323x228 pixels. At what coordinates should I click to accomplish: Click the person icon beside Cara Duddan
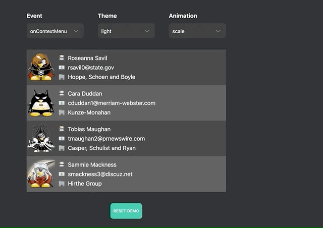pos(62,93)
